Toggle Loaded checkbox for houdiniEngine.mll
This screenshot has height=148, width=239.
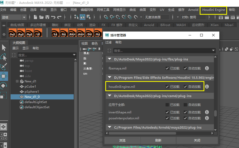[167, 87]
